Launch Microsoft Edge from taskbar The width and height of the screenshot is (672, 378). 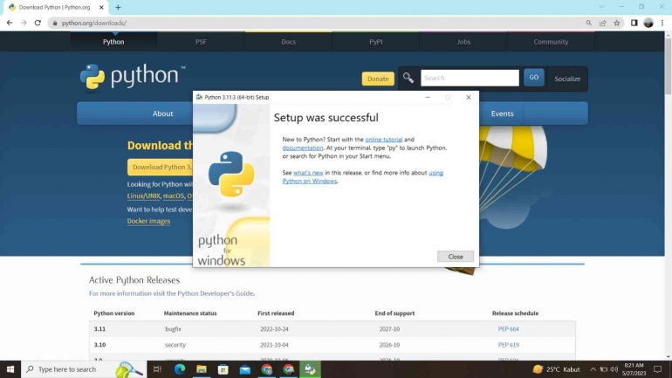180,369
